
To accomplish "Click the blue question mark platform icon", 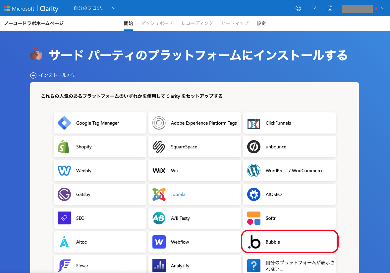I will (x=254, y=265).
